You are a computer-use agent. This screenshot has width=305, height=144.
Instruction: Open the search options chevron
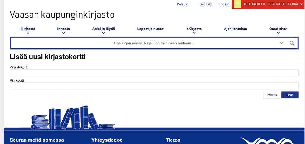(281, 43)
